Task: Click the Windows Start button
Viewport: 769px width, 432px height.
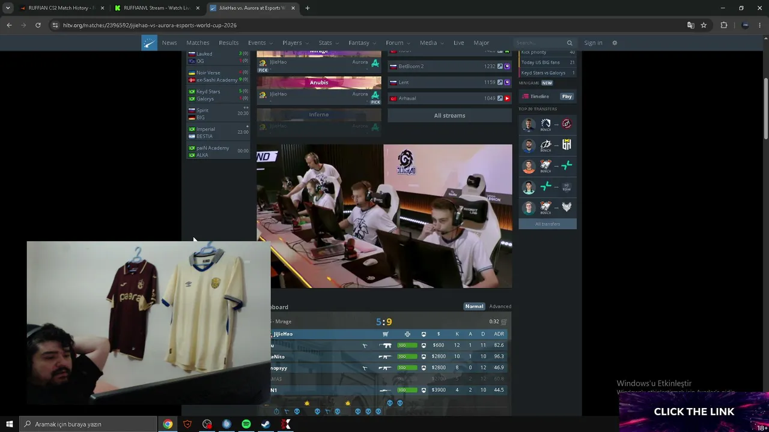Action: (10, 424)
